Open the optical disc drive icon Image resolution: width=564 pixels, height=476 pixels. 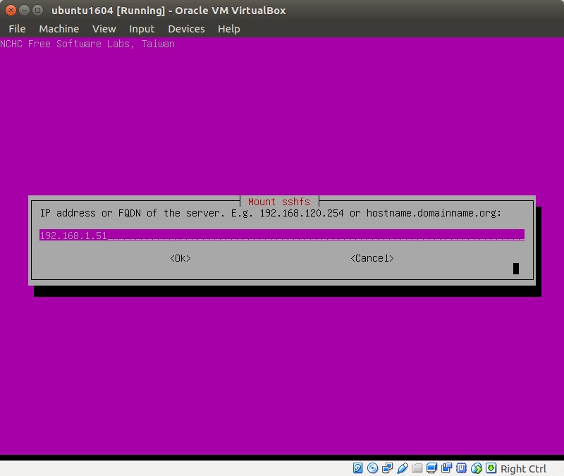click(373, 468)
